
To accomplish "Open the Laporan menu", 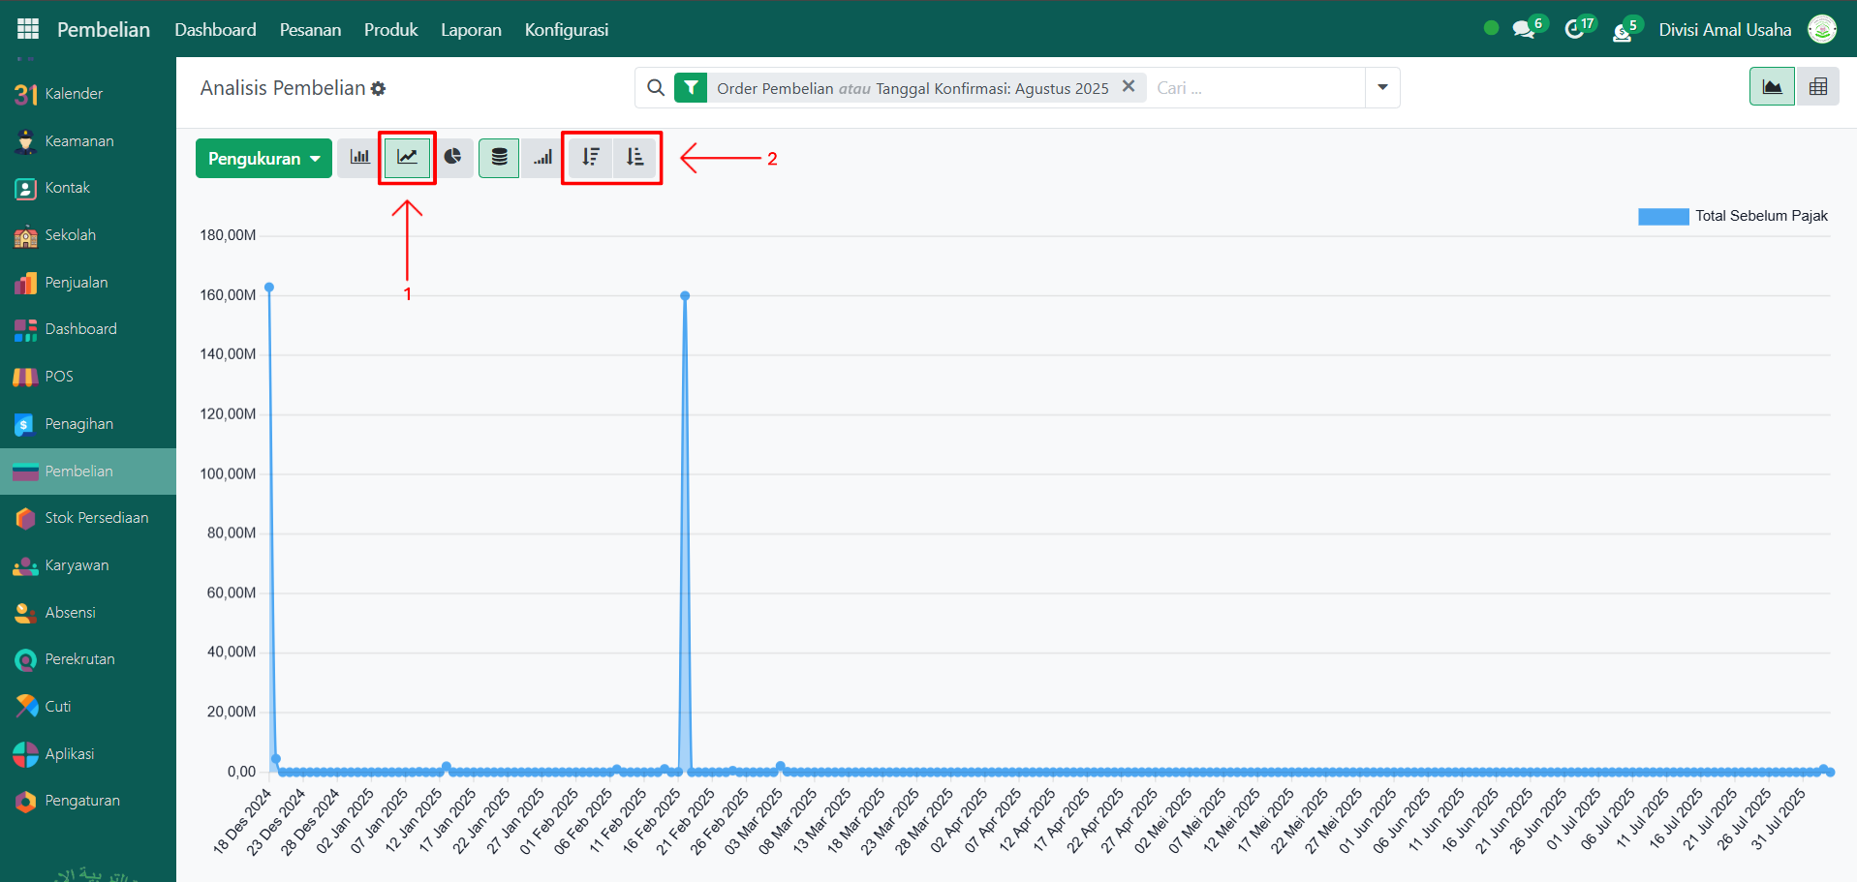I will pyautogui.click(x=471, y=30).
